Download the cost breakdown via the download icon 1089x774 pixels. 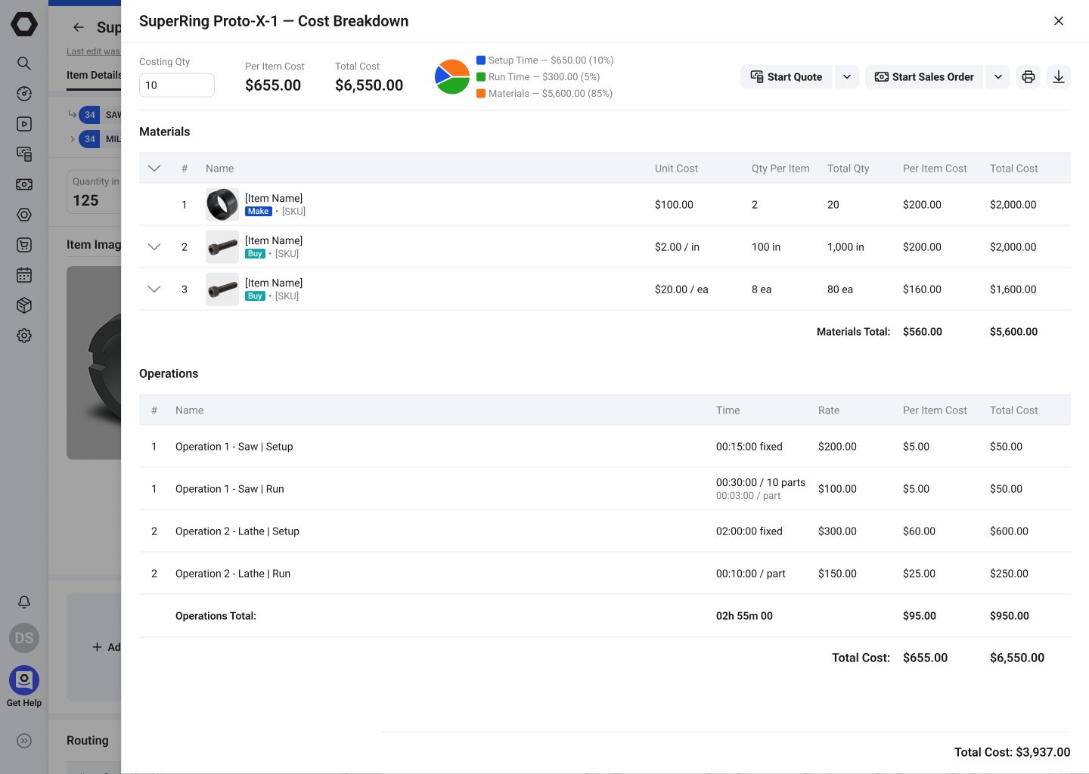point(1058,76)
